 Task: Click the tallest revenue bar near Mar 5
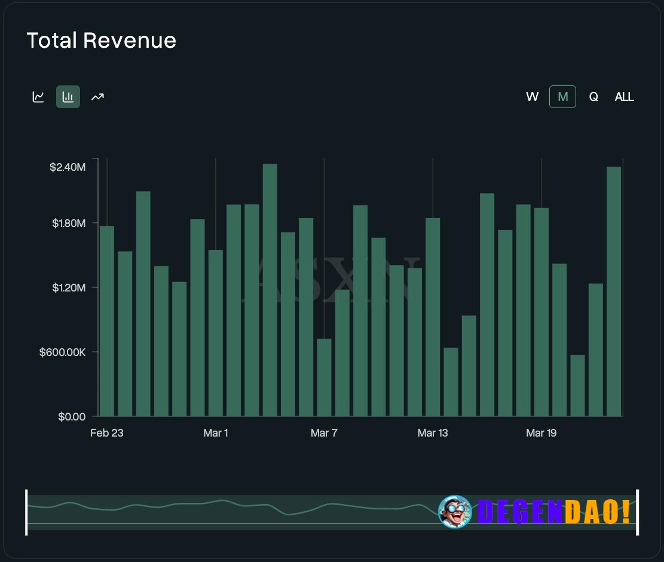tap(270, 287)
